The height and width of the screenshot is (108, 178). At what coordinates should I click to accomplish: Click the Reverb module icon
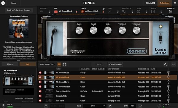[153, 12]
